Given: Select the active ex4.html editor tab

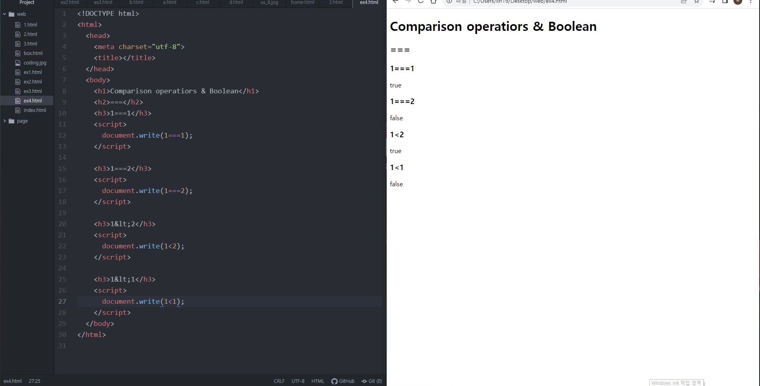Looking at the screenshot, I should click(369, 2).
